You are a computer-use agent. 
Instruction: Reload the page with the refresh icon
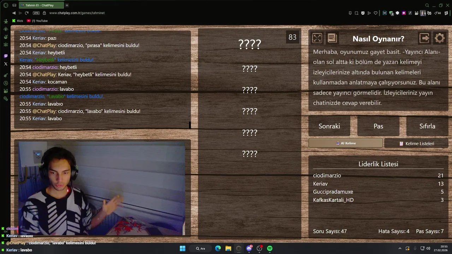click(26, 13)
